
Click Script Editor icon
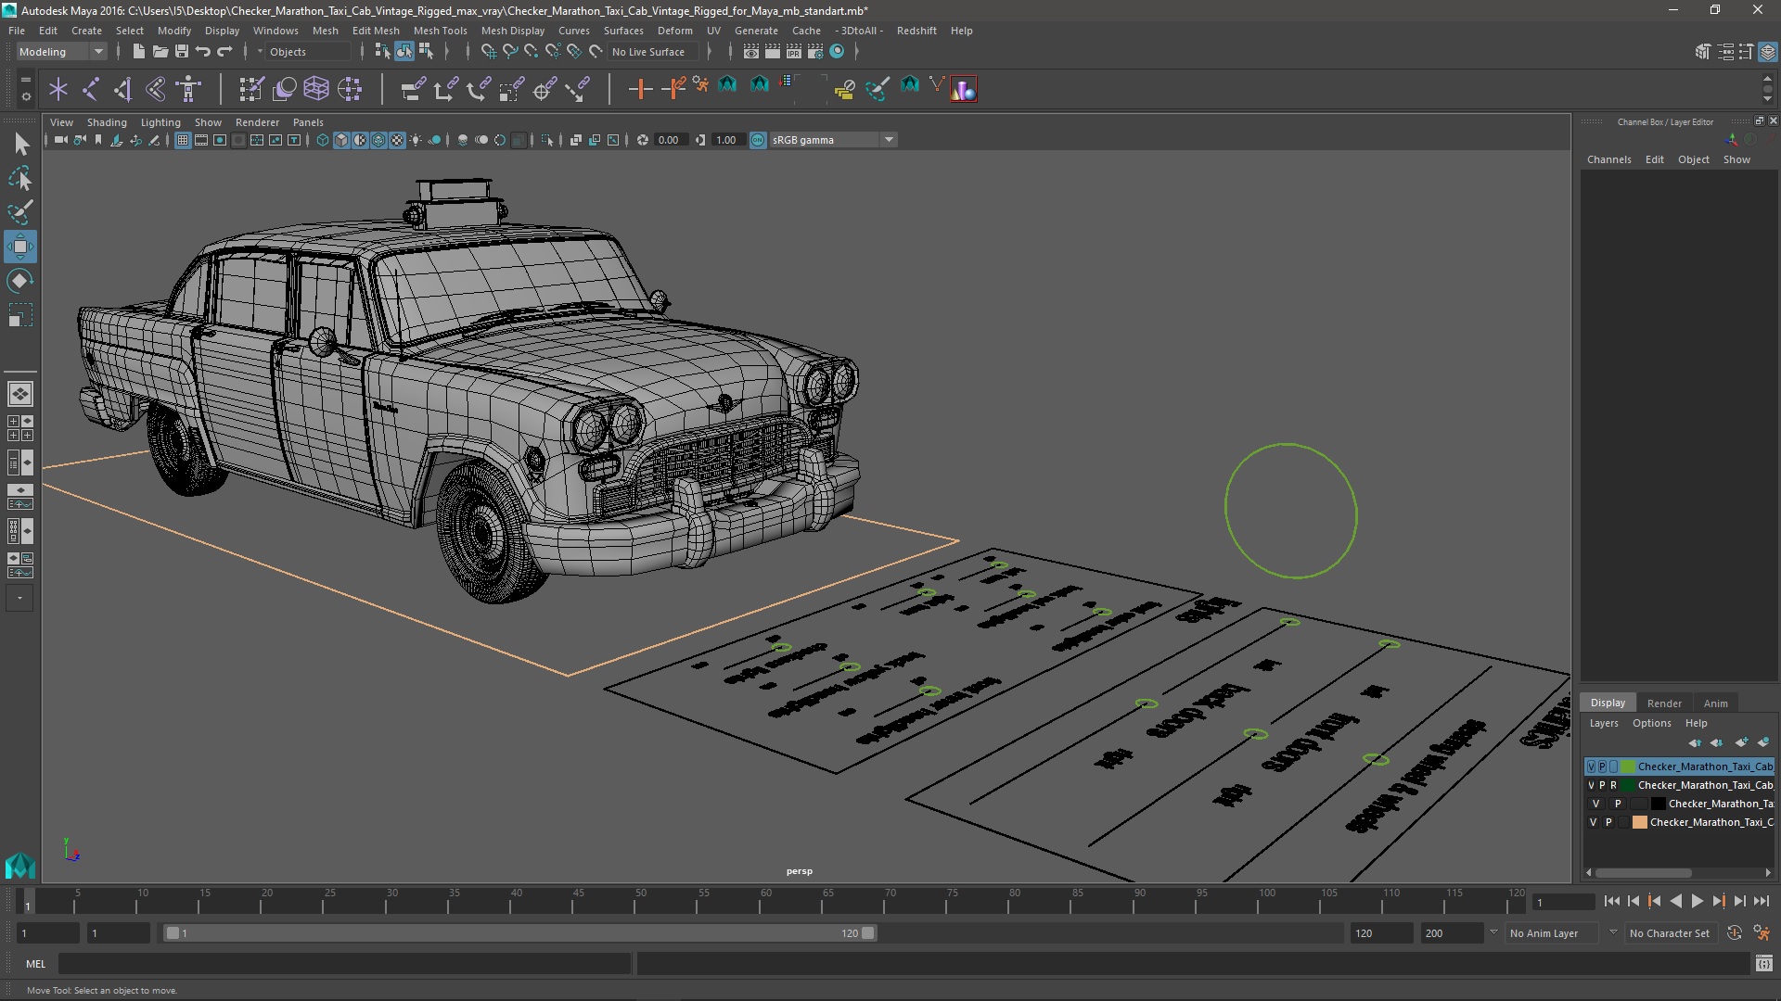click(x=1763, y=964)
